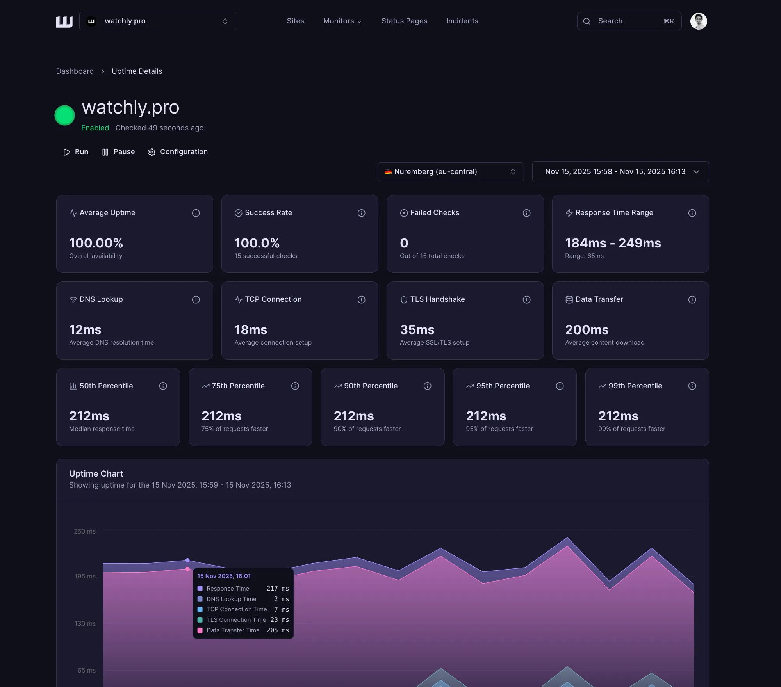Open user profile avatar

pos(699,21)
